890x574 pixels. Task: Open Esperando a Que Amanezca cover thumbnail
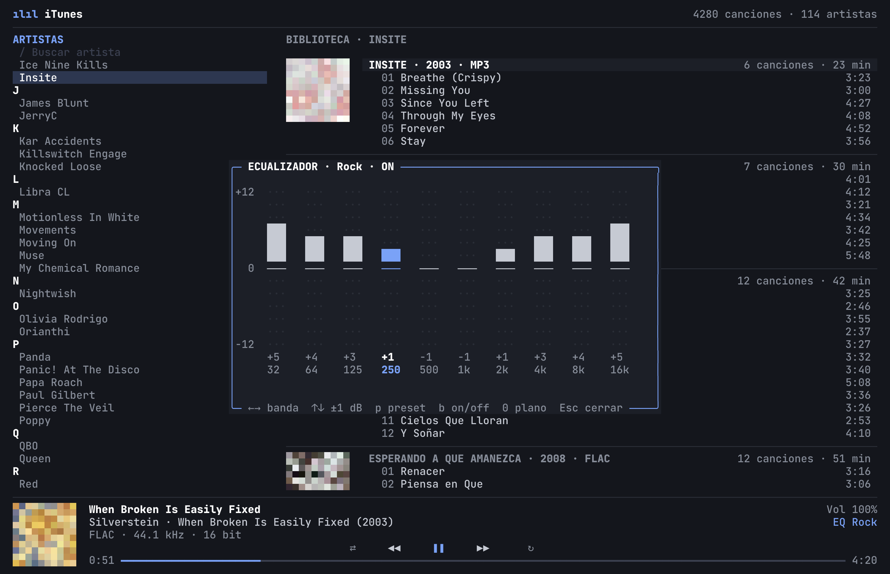(318, 471)
